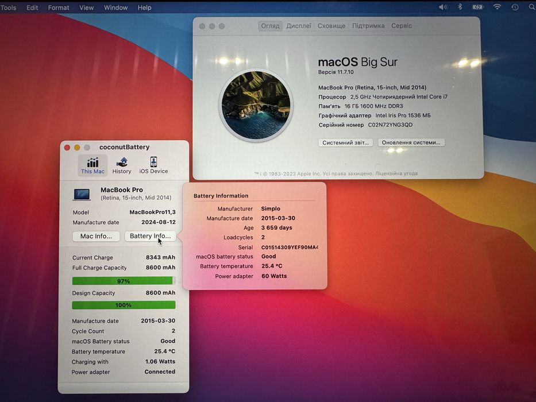Image resolution: width=536 pixels, height=402 pixels.
Task: Open the Tools menu
Action: [x=8, y=7]
